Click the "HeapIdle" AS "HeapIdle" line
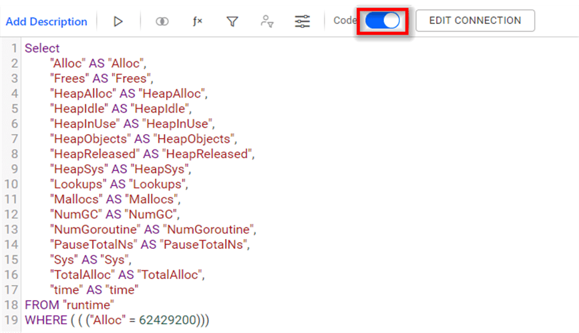579x333 pixels. click(121, 109)
